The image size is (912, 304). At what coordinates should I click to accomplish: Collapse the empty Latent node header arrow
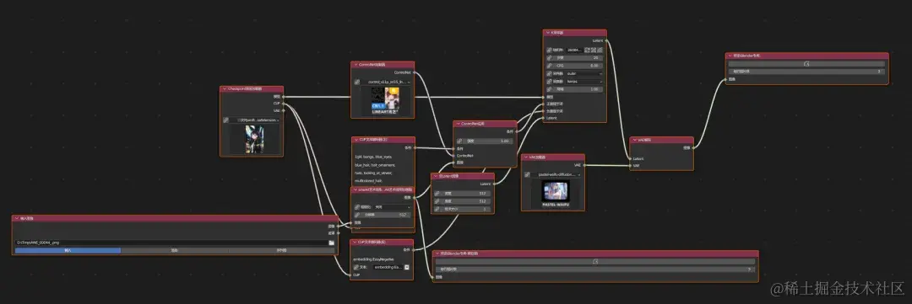(x=435, y=176)
